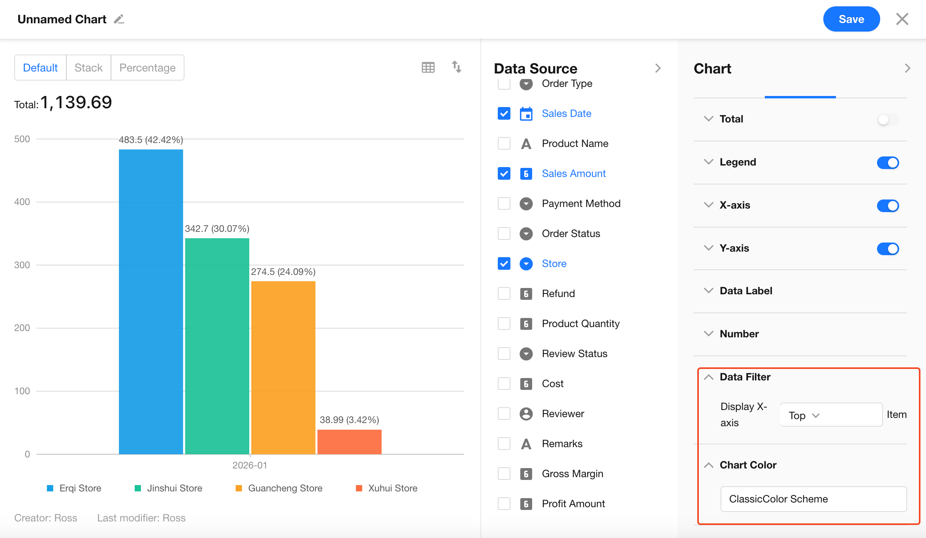Open the table view icon
This screenshot has width=926, height=538.
[x=428, y=68]
